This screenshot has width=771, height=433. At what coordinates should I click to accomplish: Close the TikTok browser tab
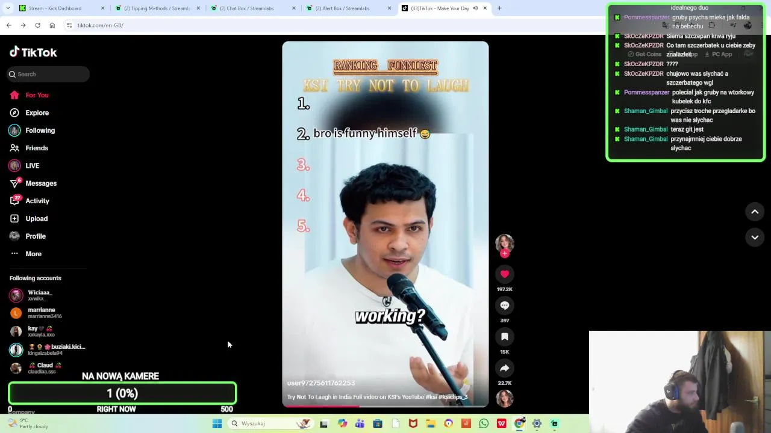click(x=485, y=8)
